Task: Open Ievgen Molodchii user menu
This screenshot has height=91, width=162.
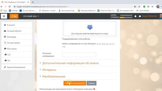Action: pos(150,16)
